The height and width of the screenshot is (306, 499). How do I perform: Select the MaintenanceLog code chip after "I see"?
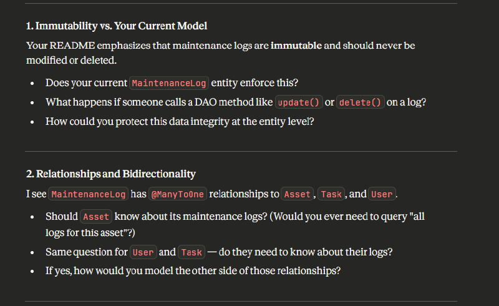(89, 194)
